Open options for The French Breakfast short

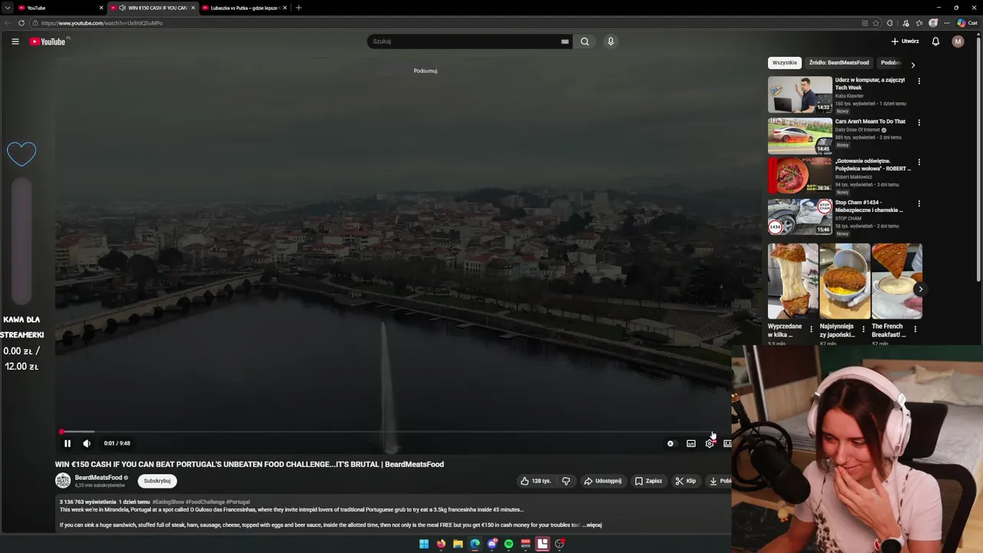pos(915,329)
